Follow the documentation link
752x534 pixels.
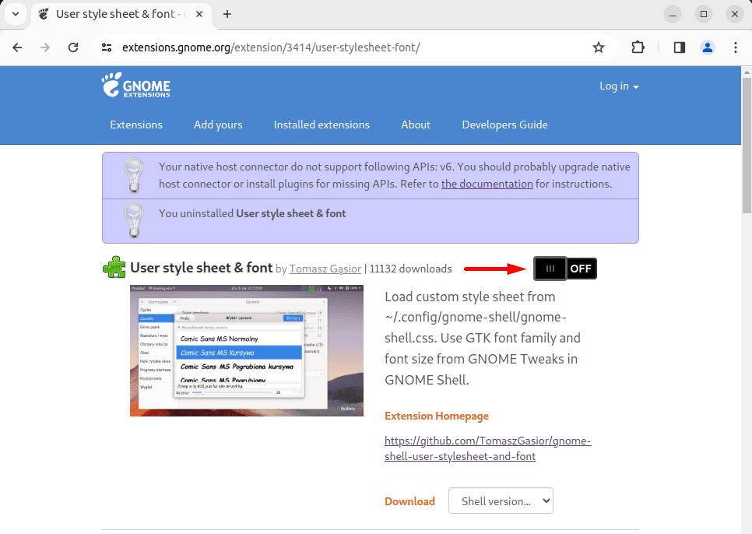[487, 184]
